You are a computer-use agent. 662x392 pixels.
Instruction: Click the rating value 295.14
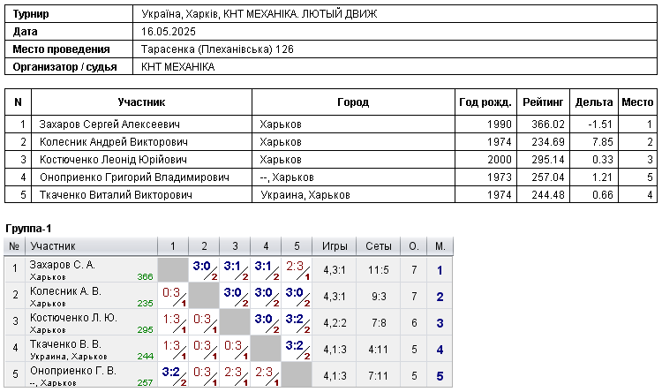click(x=548, y=160)
